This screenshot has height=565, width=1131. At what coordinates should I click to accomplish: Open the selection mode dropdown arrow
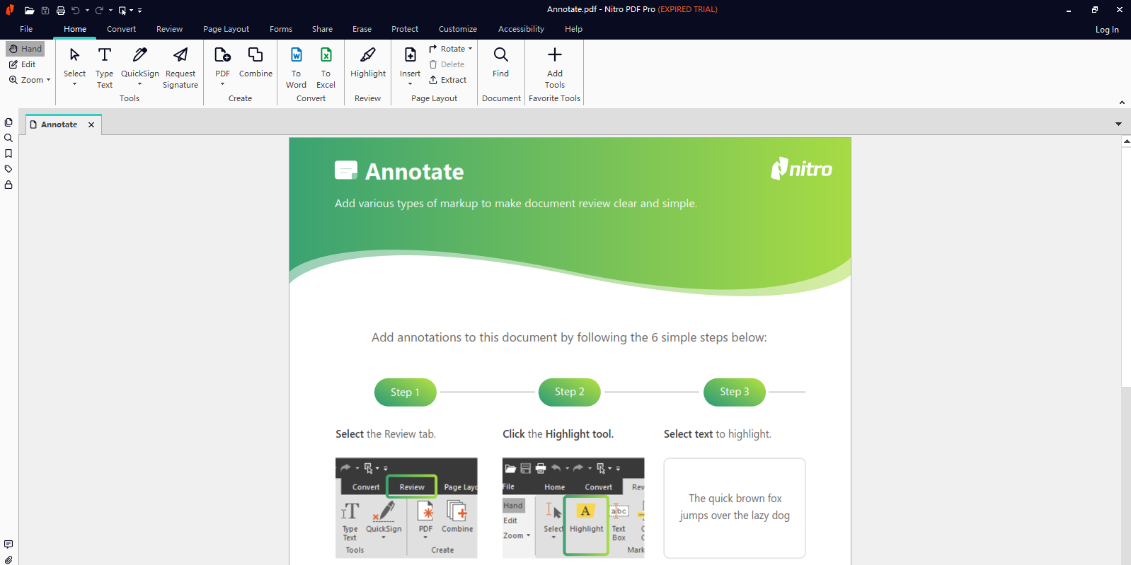click(132, 11)
